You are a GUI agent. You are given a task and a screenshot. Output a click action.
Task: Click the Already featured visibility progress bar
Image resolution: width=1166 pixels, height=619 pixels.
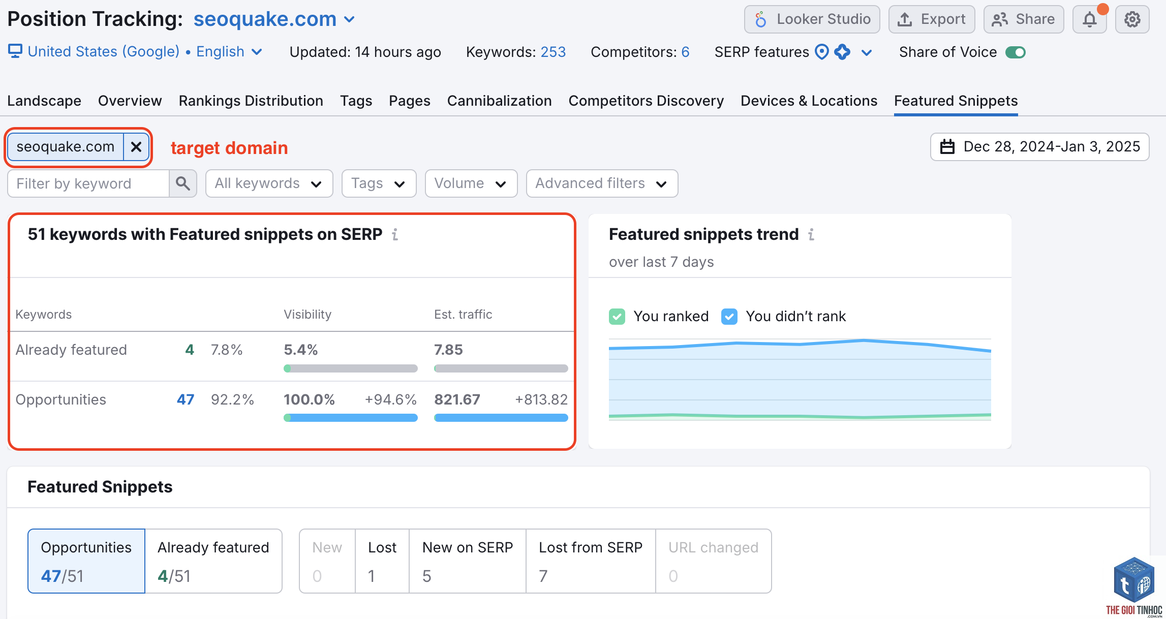point(351,368)
